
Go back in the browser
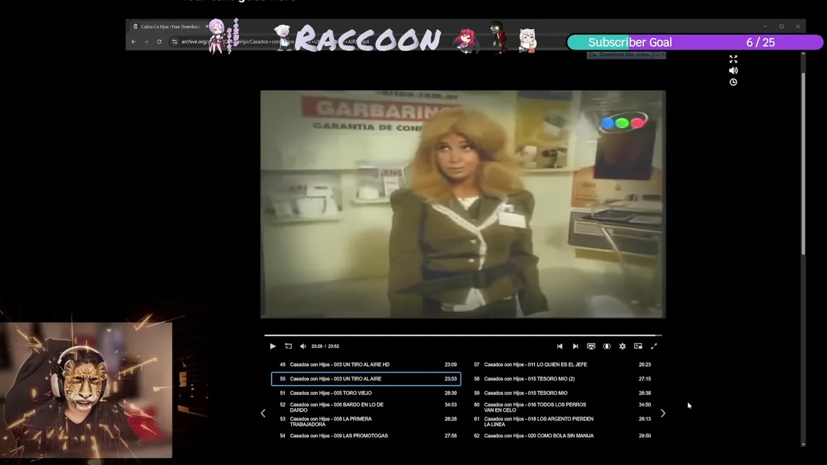tap(134, 41)
